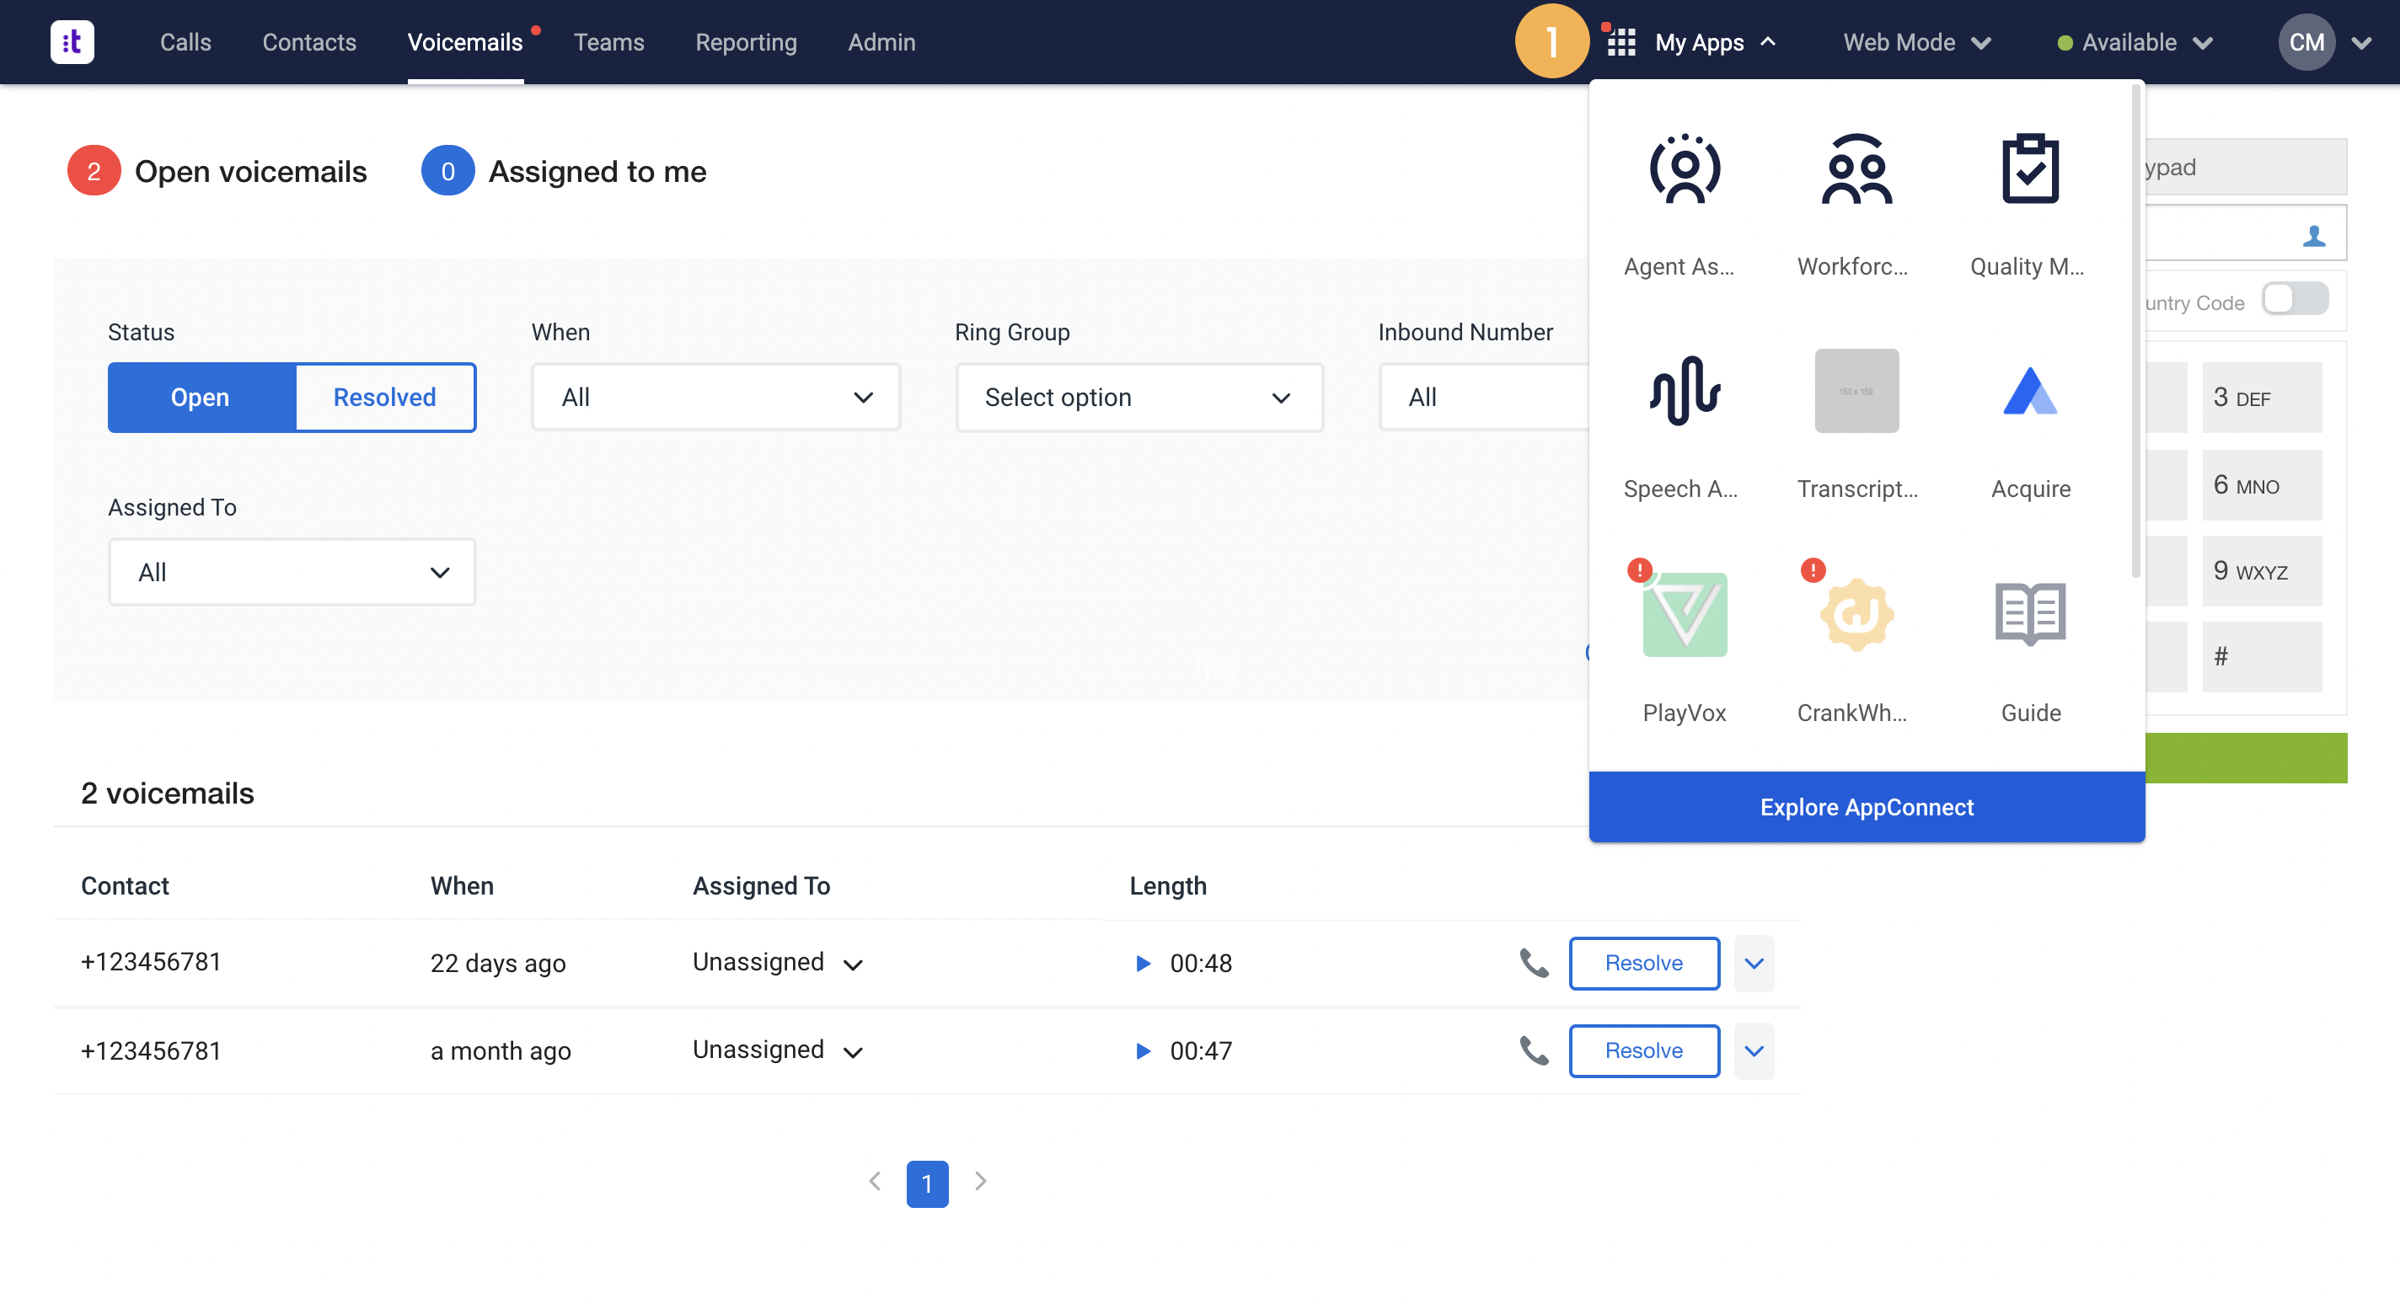This screenshot has height=1309, width=2400.
Task: Launch the Quality Management app icon
Action: coord(2029,169)
